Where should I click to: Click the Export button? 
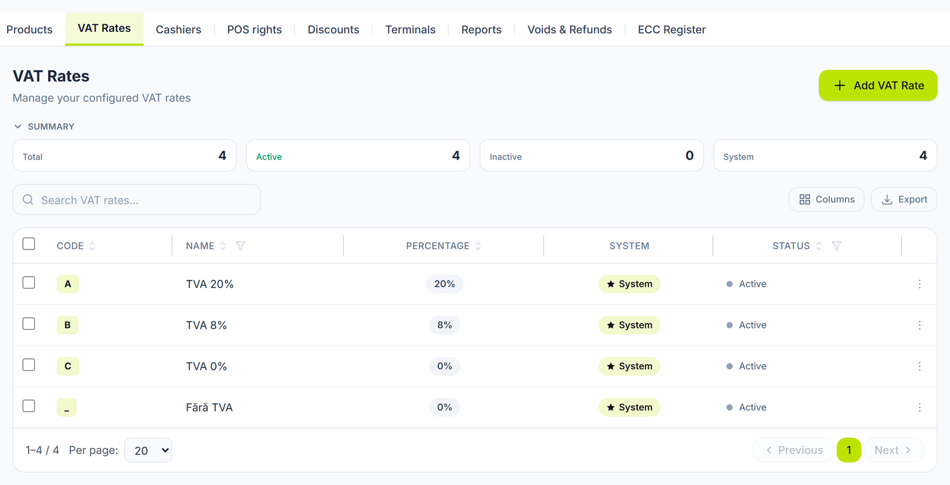904,199
